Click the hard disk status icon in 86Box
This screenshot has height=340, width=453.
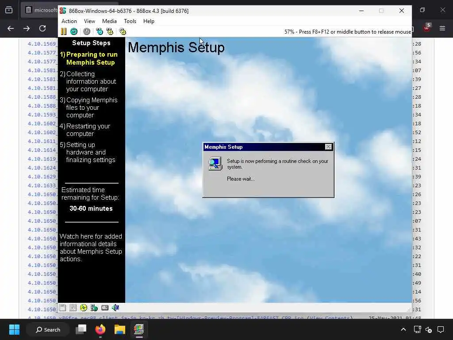pos(104,308)
